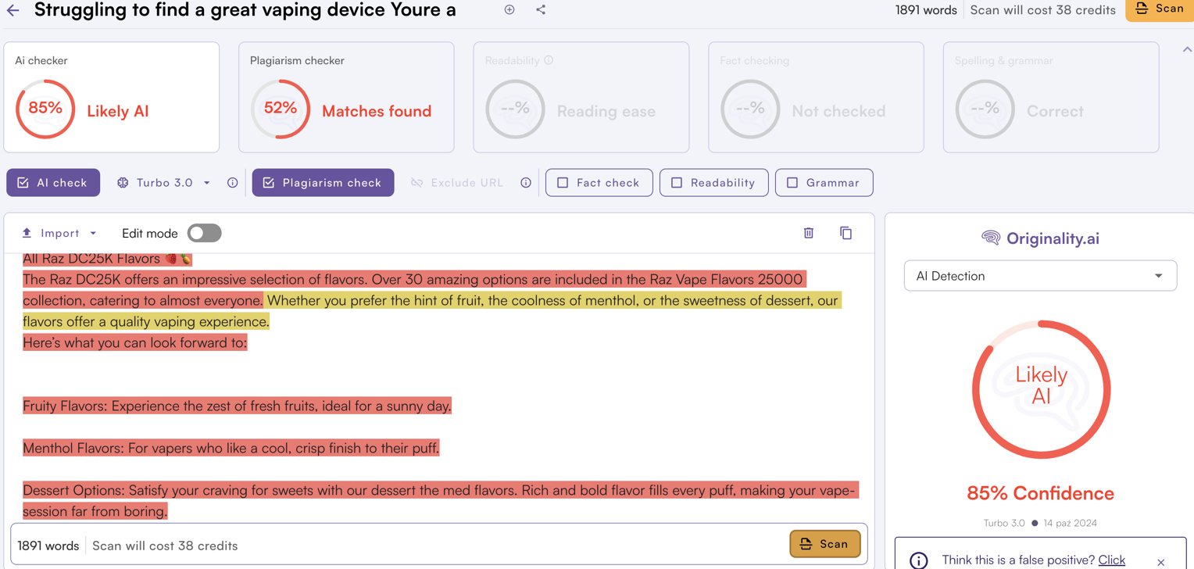
Task: Toggle the AI check checkbox button
Action: [x=53, y=183]
